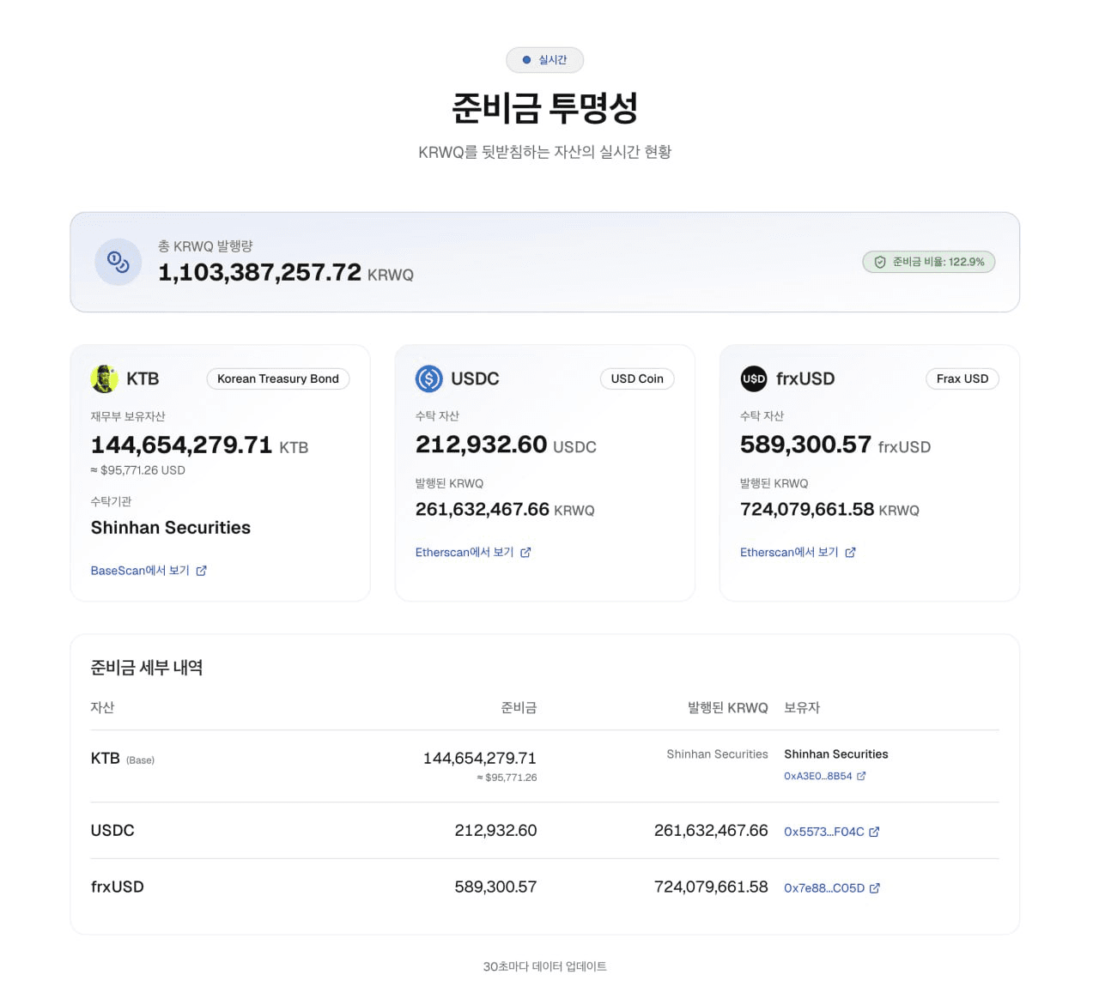
Task: Click the KRWQ total supply coins icon
Action: [x=118, y=262]
